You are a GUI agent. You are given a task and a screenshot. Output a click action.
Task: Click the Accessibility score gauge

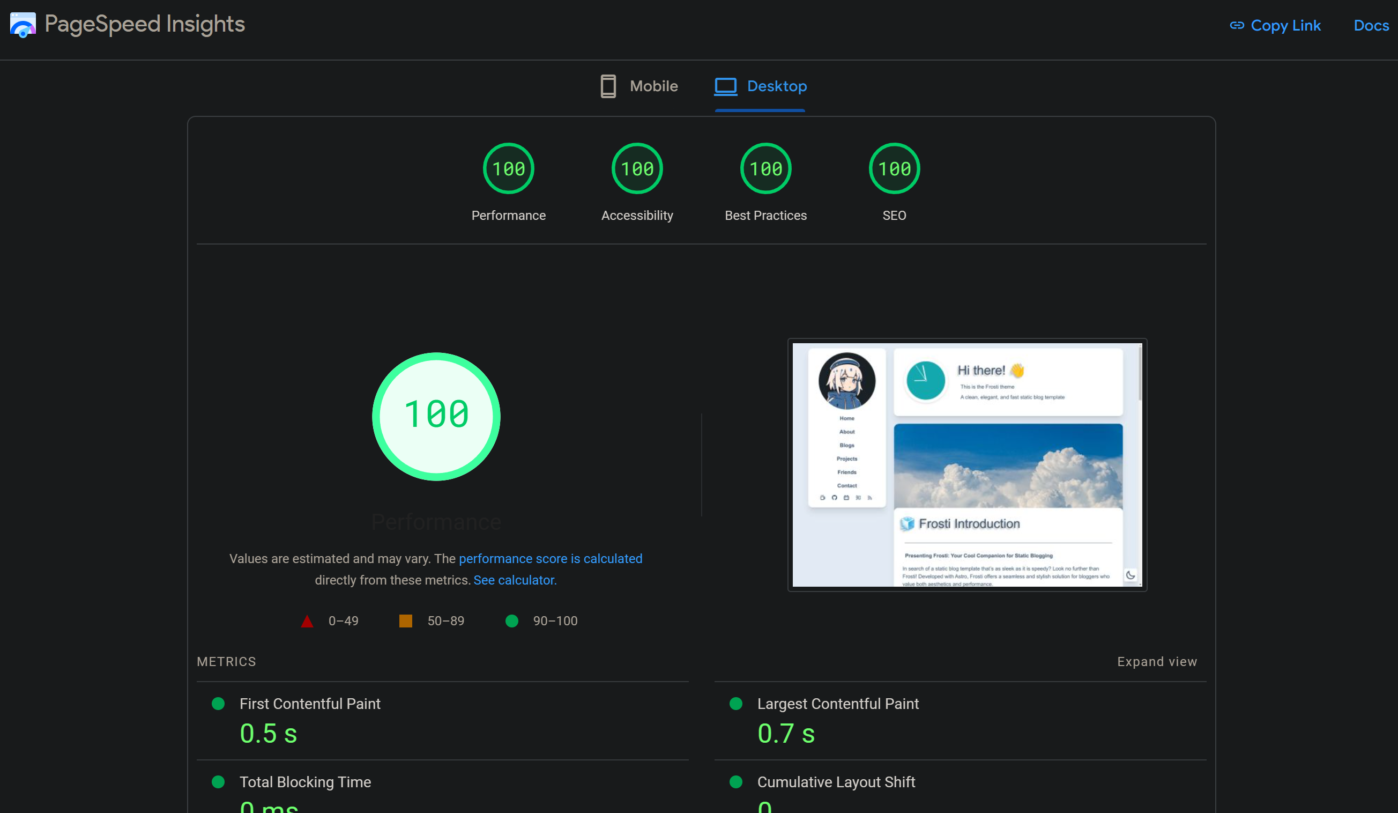[x=637, y=169]
